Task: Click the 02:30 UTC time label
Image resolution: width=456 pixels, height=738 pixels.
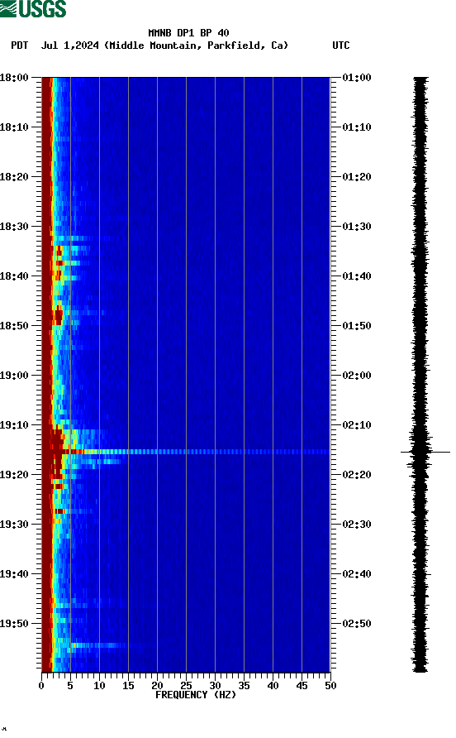Action: [x=357, y=525]
